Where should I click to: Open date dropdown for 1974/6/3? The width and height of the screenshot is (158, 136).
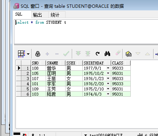tap(108, 94)
